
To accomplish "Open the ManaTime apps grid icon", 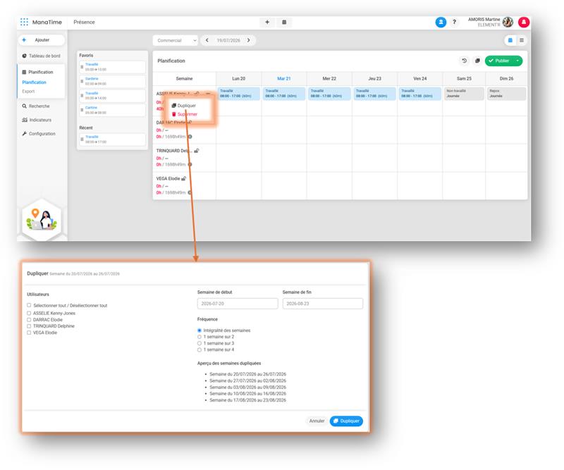I will (x=24, y=22).
